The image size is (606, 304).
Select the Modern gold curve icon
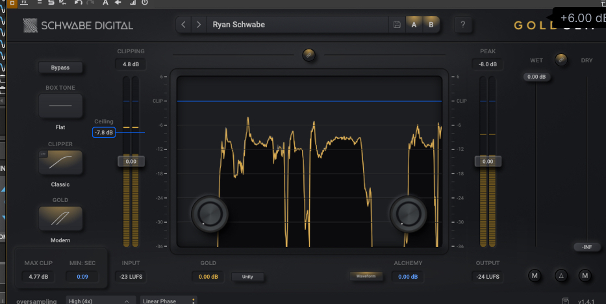point(60,218)
